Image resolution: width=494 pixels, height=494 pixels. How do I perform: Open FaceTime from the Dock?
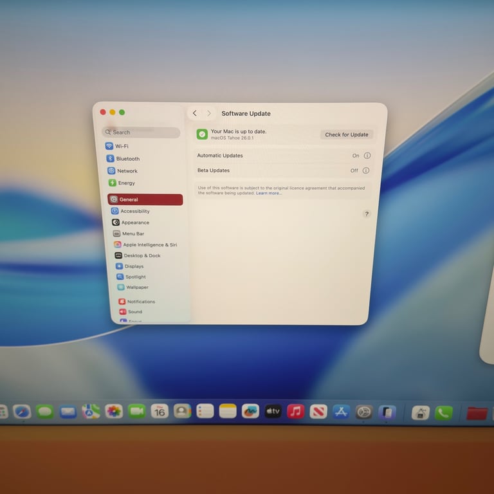(x=137, y=412)
